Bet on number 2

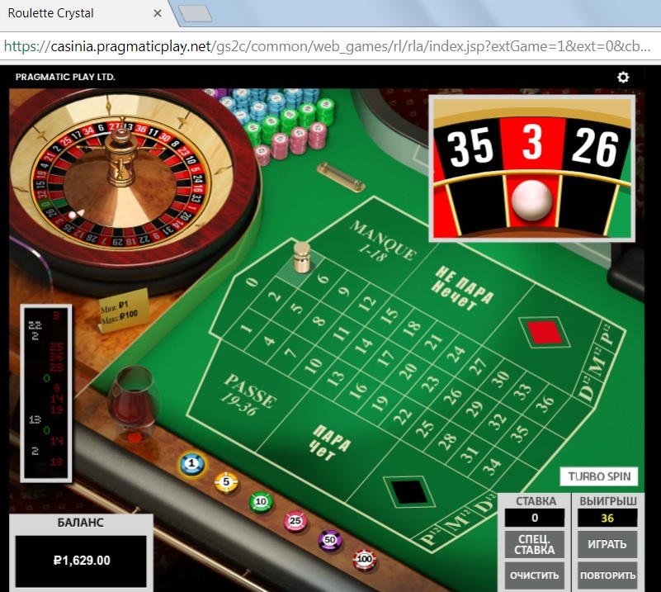pyautogui.click(x=275, y=296)
